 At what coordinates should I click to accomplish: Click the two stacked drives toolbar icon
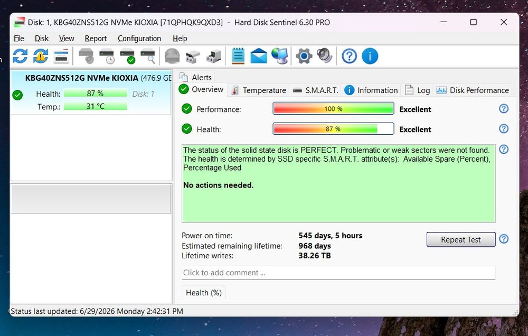click(x=193, y=57)
